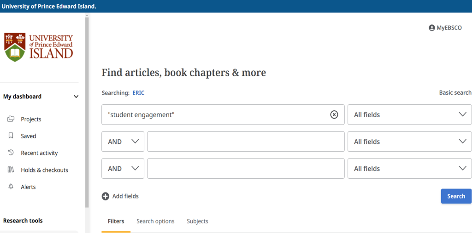Image resolution: width=472 pixels, height=233 pixels.
Task: Click the Projects folder icon
Action: [11, 119]
